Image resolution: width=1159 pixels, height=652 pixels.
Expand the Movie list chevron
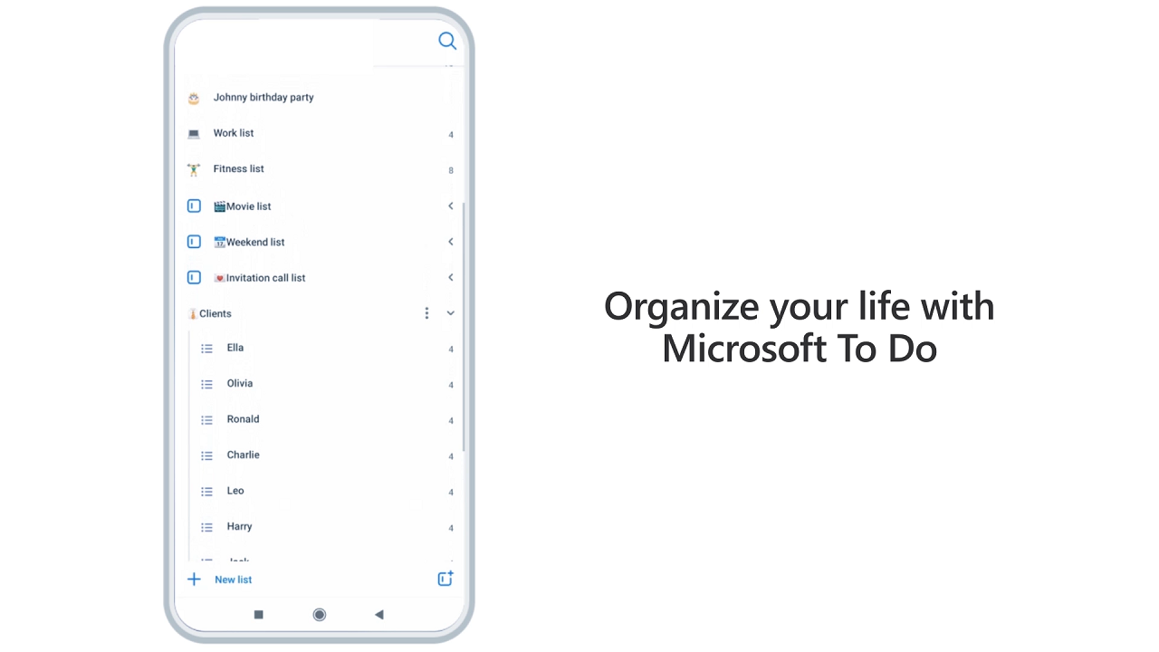pyautogui.click(x=450, y=206)
